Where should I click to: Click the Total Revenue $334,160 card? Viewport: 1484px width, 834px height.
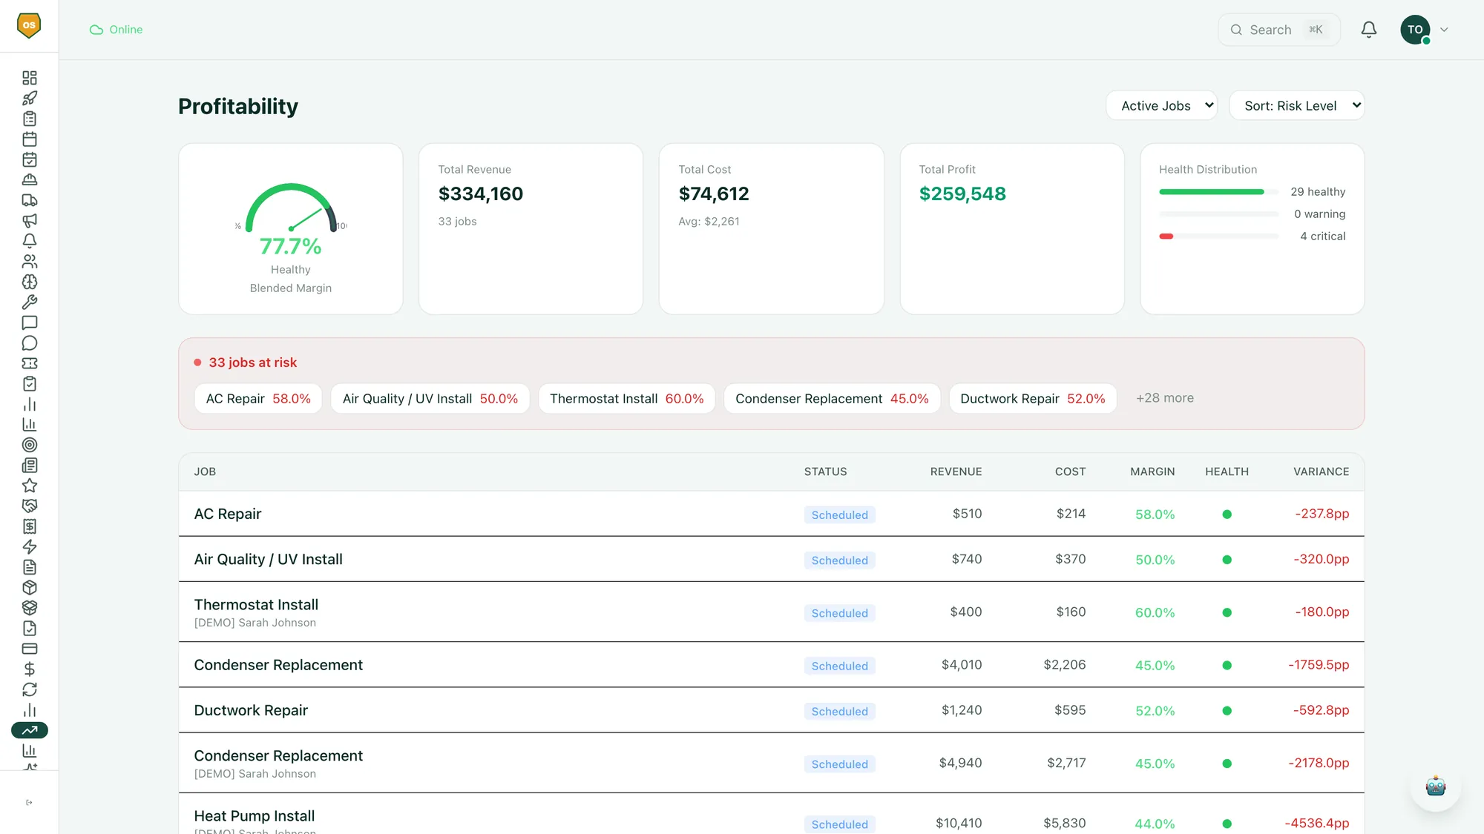point(531,228)
